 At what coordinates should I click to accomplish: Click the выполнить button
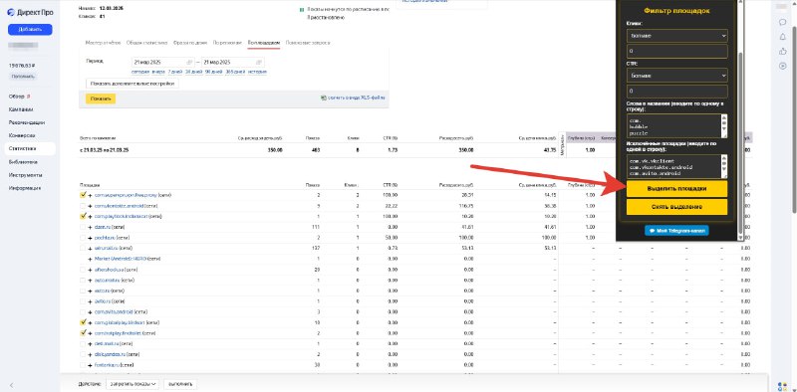[180, 384]
